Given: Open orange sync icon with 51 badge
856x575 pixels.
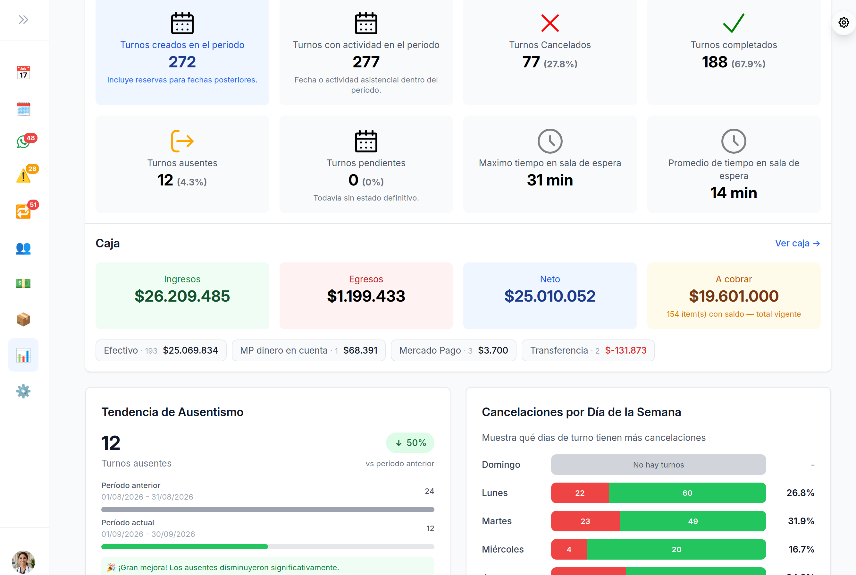Looking at the screenshot, I should 23,211.
